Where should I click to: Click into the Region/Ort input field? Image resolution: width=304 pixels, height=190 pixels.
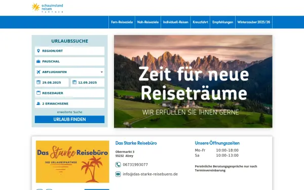tap(69, 51)
